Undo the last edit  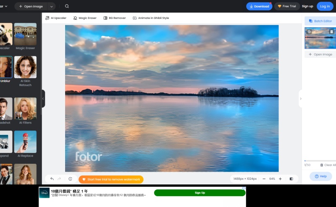52,179
